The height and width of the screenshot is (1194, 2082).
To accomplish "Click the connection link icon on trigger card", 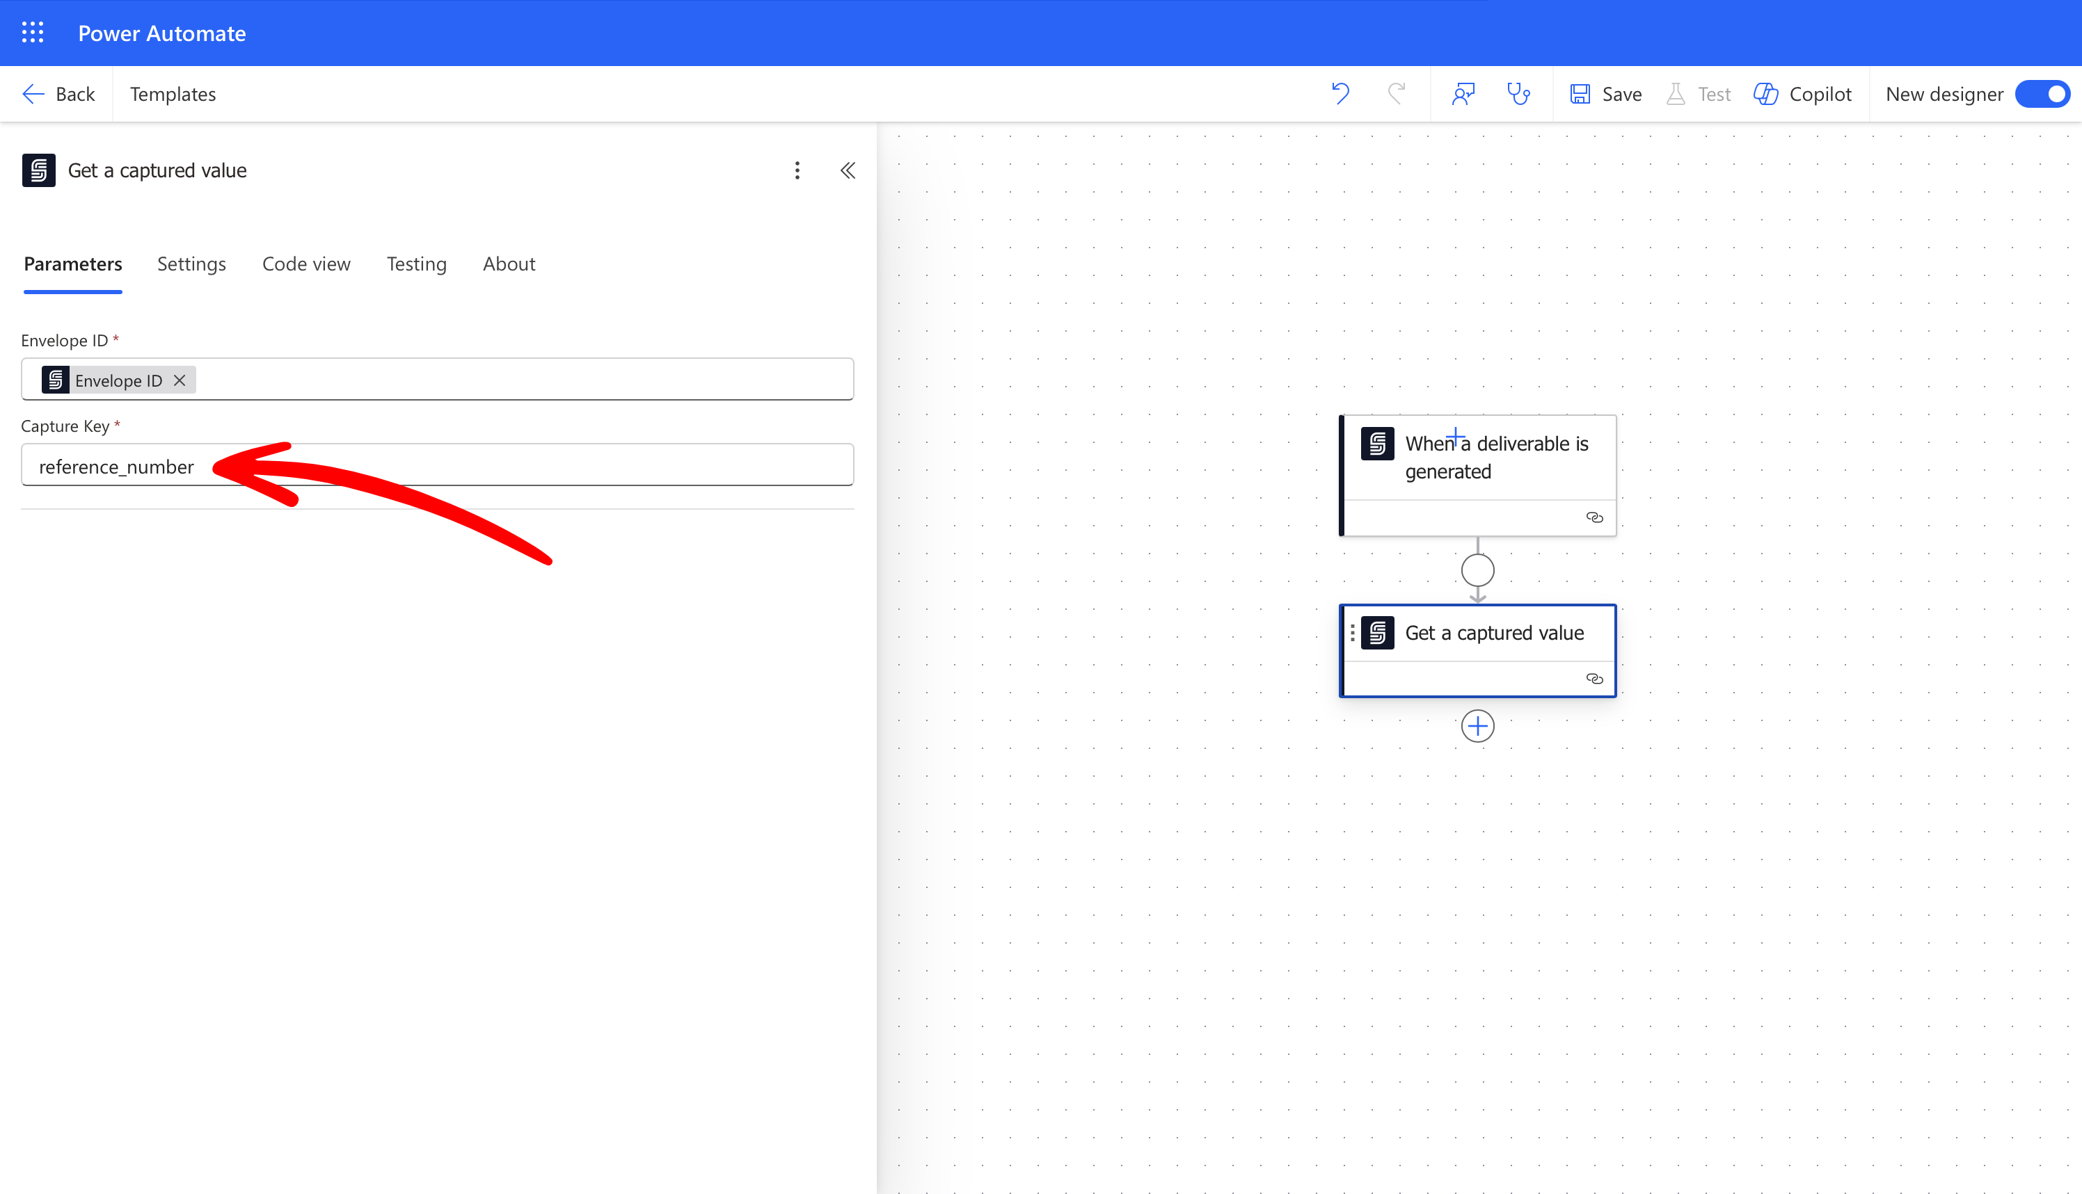I will 1594,517.
